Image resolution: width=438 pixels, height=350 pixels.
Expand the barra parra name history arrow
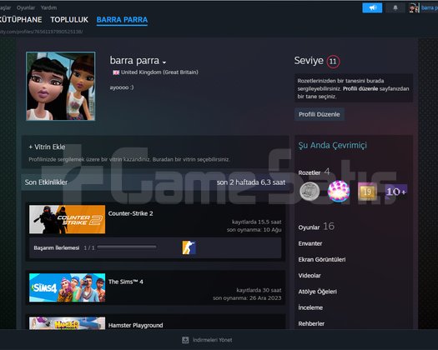(x=164, y=62)
